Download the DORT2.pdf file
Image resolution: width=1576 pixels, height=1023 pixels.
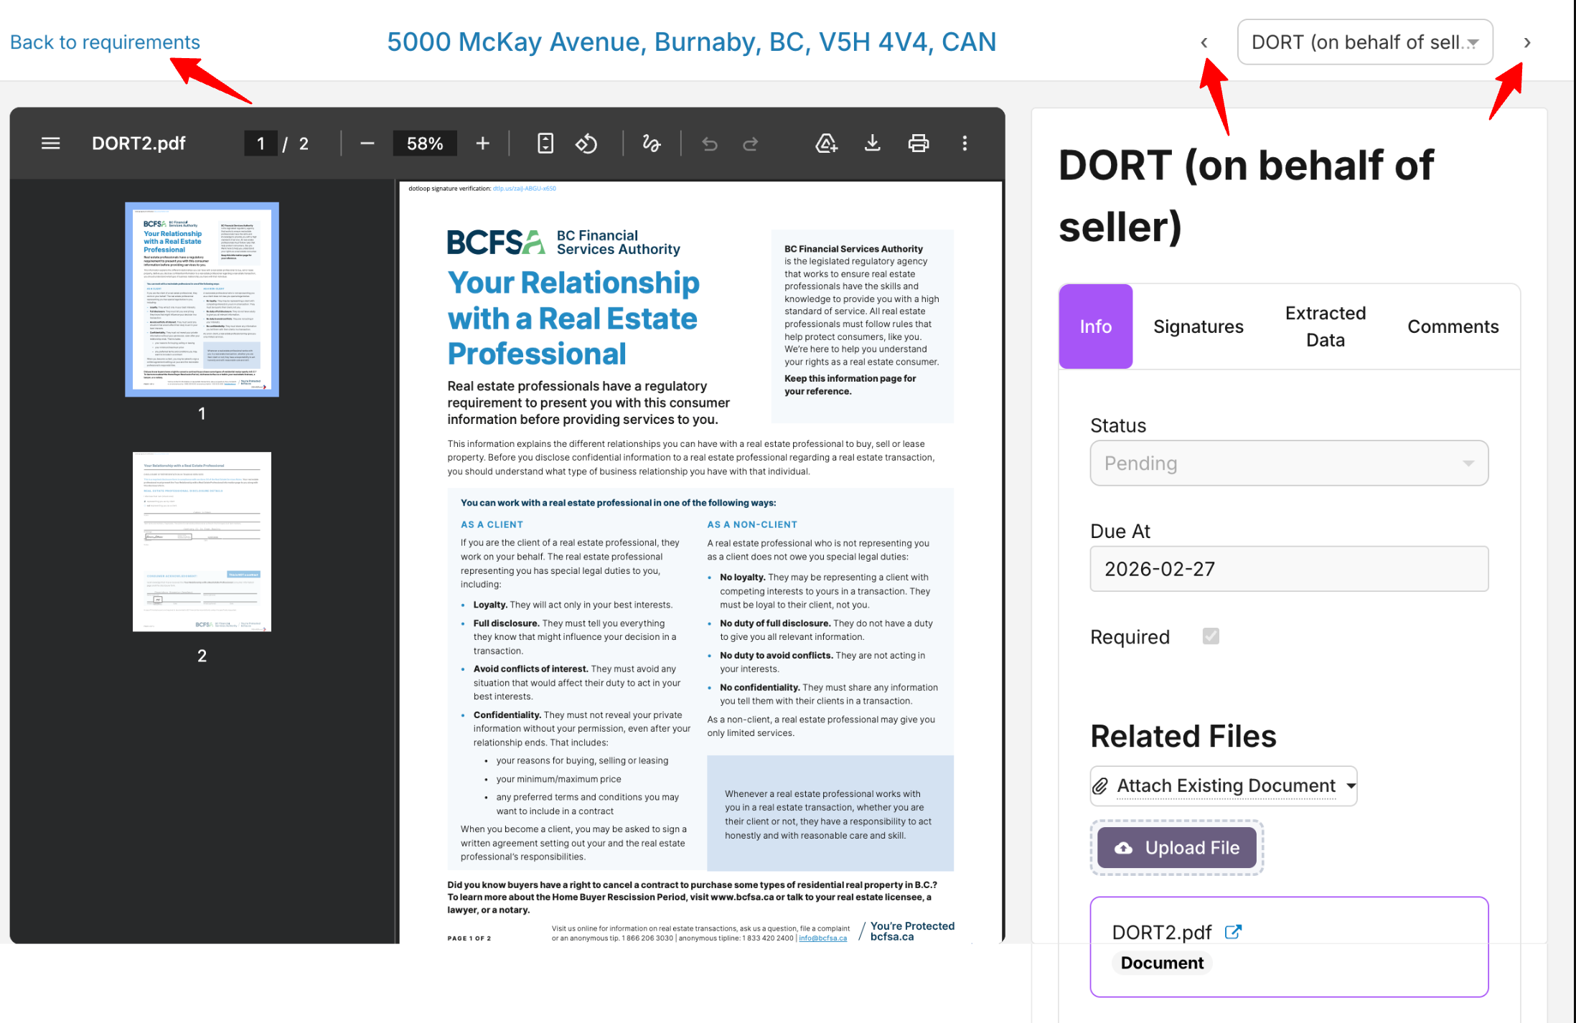(x=872, y=143)
